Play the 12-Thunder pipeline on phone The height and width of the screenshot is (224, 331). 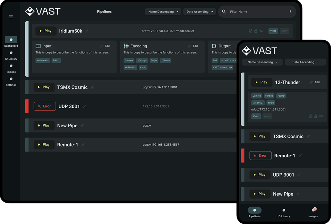coord(261,82)
